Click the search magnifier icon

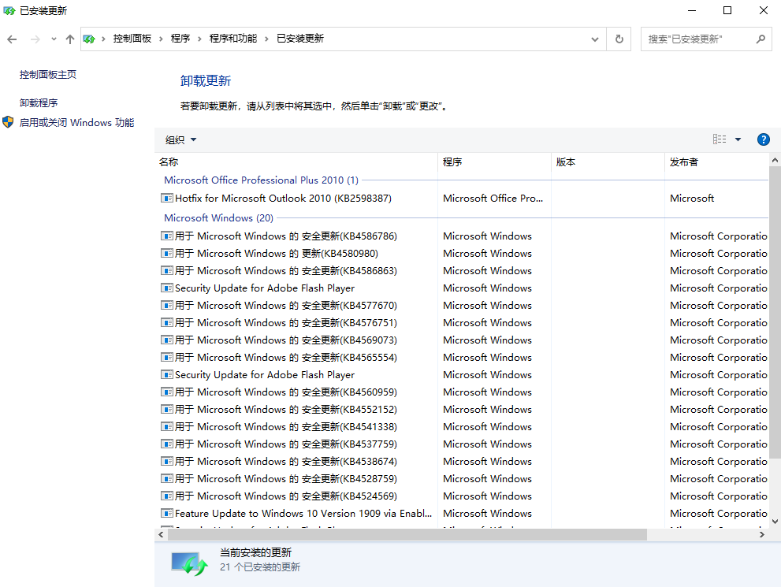coord(761,38)
